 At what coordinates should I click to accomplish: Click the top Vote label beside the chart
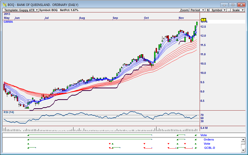point(204,135)
